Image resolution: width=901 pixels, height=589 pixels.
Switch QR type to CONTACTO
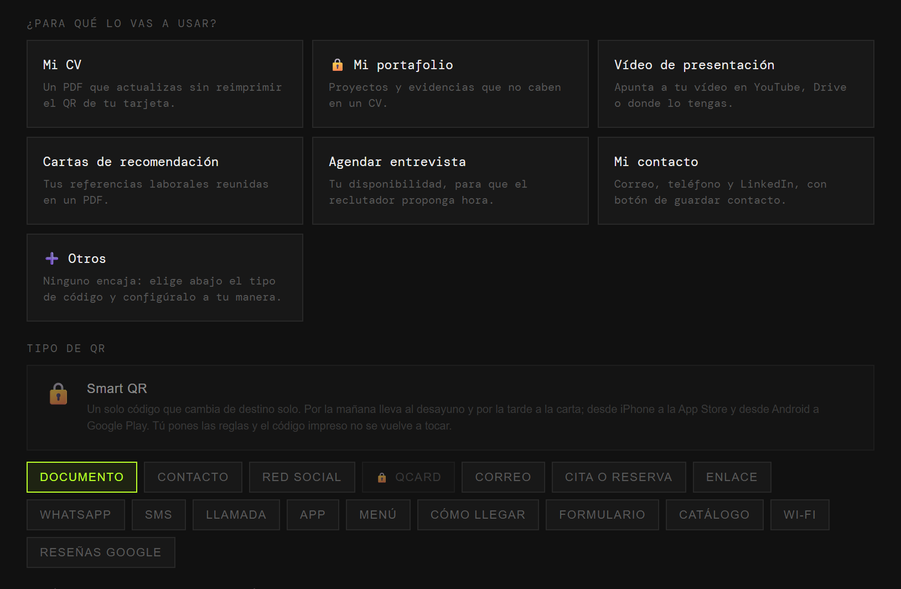193,477
